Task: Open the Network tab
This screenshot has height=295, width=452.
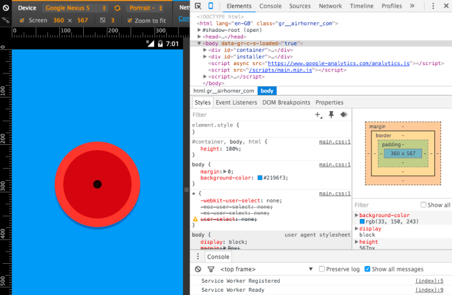Action: pos(330,6)
